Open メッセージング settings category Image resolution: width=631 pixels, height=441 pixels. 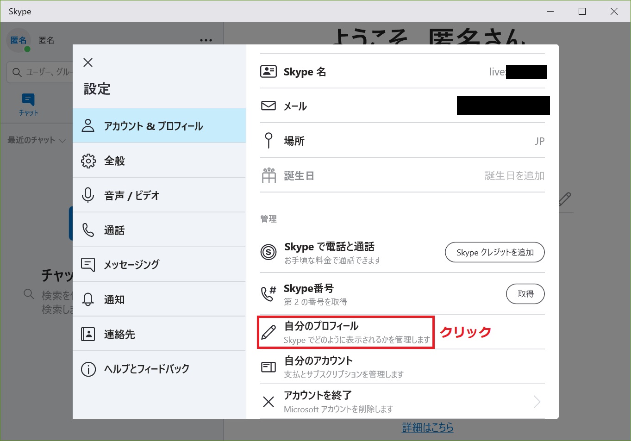click(x=159, y=265)
